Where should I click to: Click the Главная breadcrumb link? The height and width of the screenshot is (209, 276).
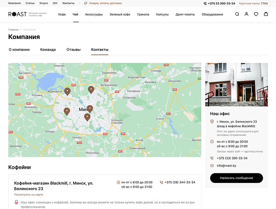coord(13,30)
